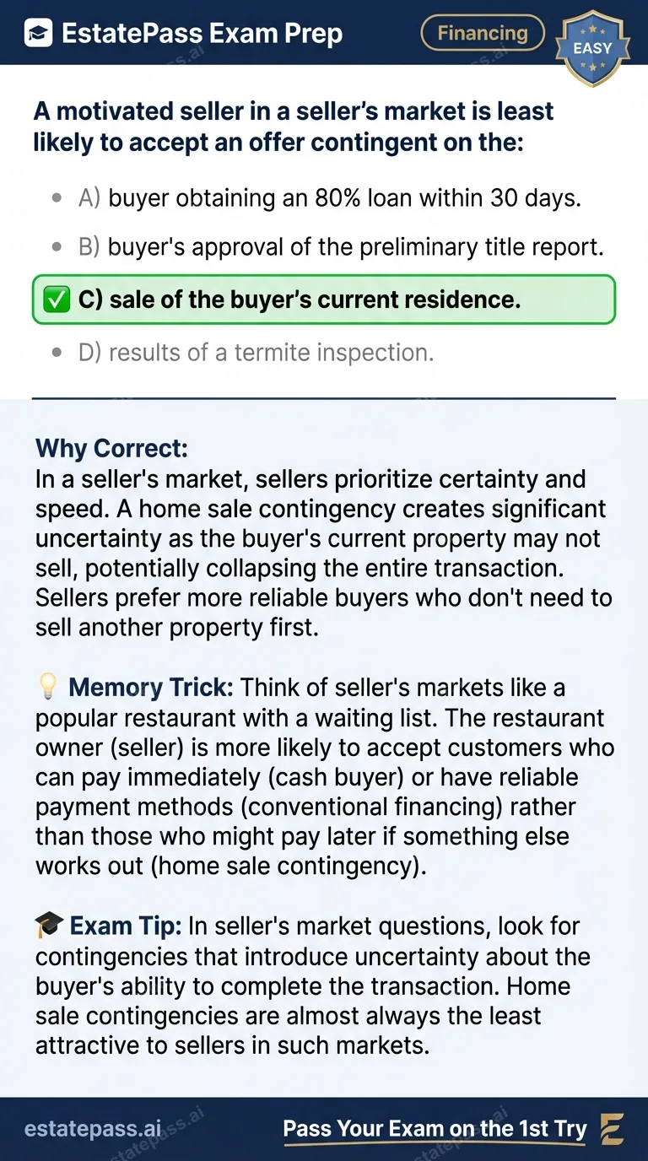This screenshot has height=1161, width=648.
Task: Click the lightbulb Memory Trick icon
Action: (50, 687)
